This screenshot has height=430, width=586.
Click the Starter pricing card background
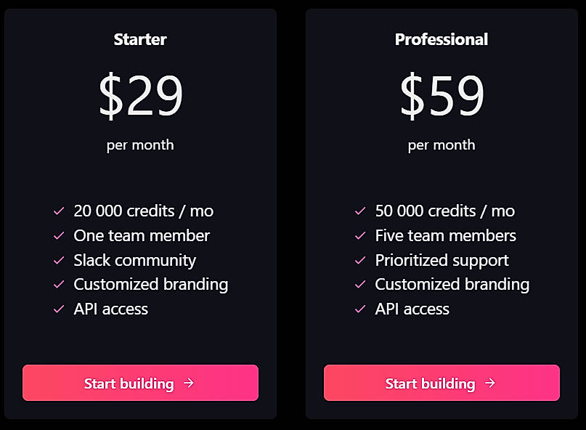click(x=139, y=174)
